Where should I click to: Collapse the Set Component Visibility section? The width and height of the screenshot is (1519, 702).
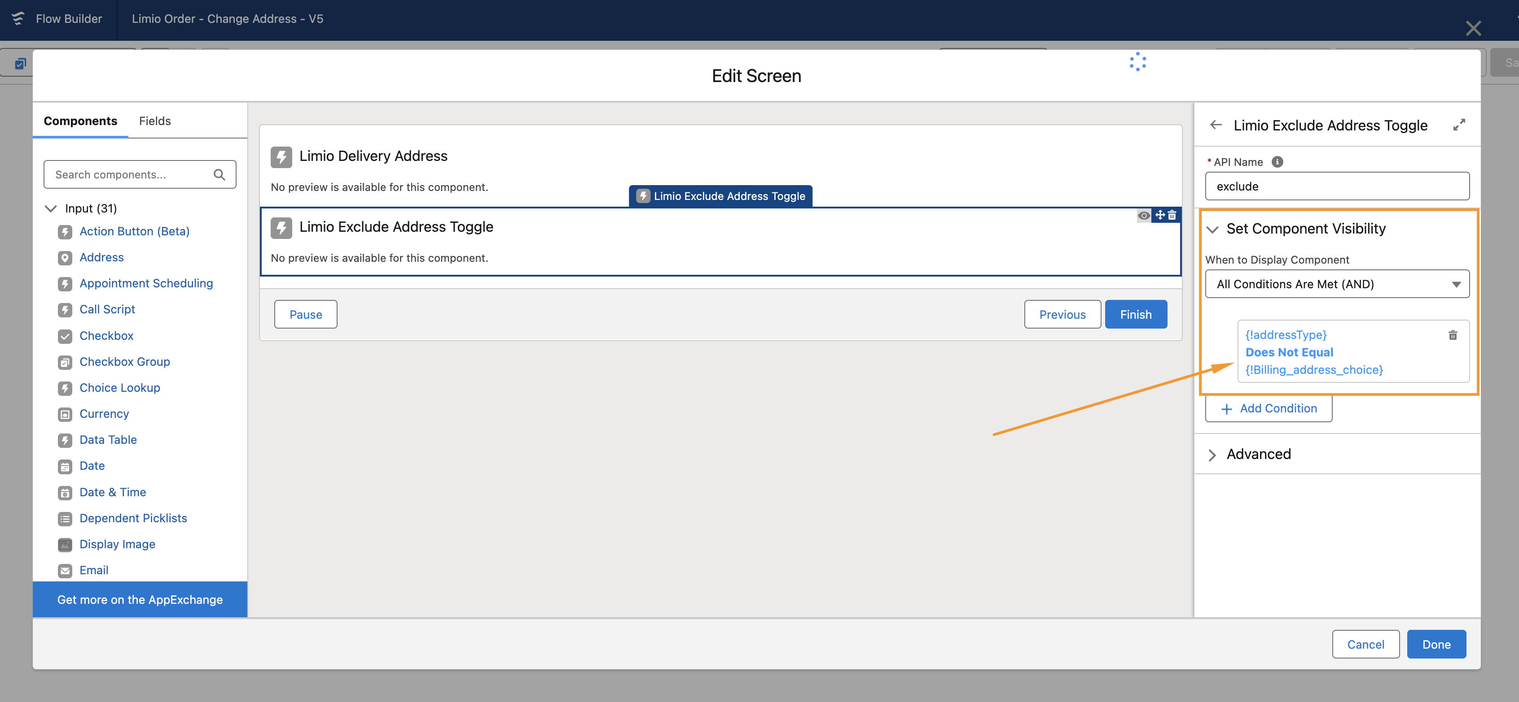[1212, 229]
